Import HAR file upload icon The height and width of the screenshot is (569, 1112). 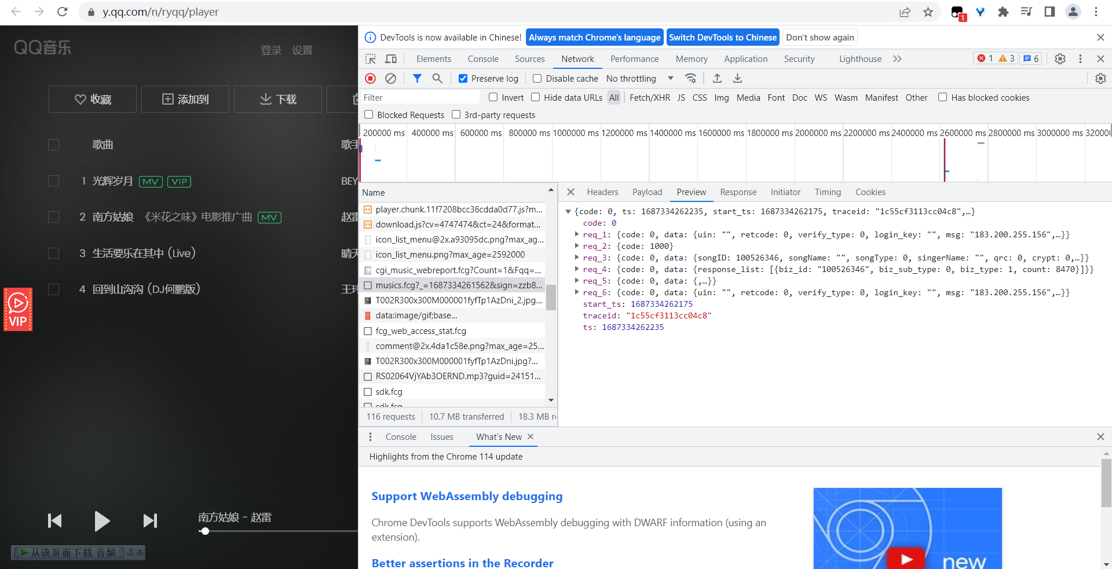(x=717, y=78)
